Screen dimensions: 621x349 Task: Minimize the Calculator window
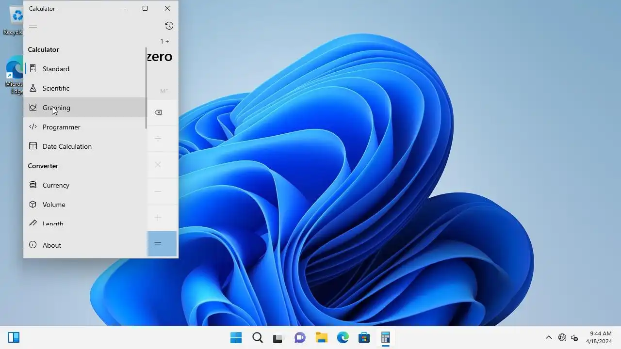(123, 8)
